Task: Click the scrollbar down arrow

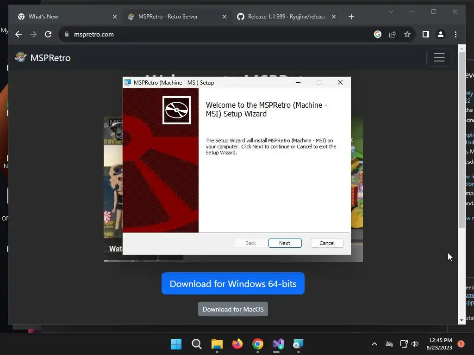Action: (462, 320)
